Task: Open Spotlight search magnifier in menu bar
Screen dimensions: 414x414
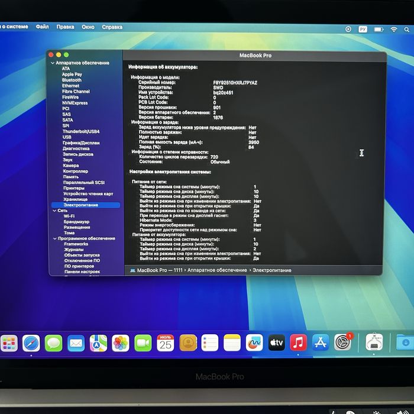Action: click(407, 30)
